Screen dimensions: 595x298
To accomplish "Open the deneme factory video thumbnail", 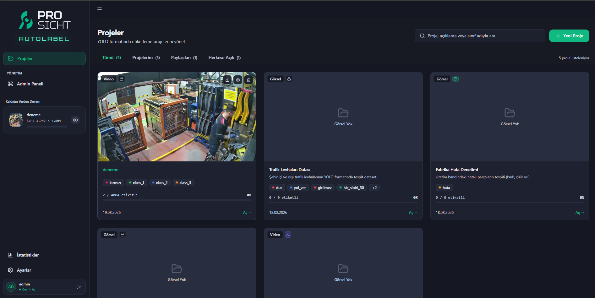I will click(177, 117).
